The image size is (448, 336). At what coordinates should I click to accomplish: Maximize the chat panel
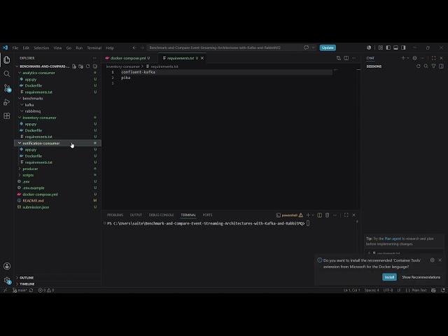click(x=434, y=58)
